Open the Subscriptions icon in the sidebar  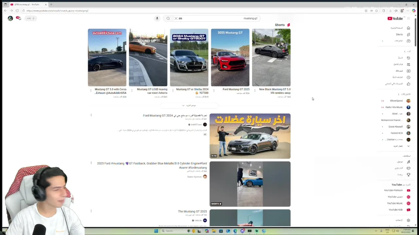coord(408,41)
